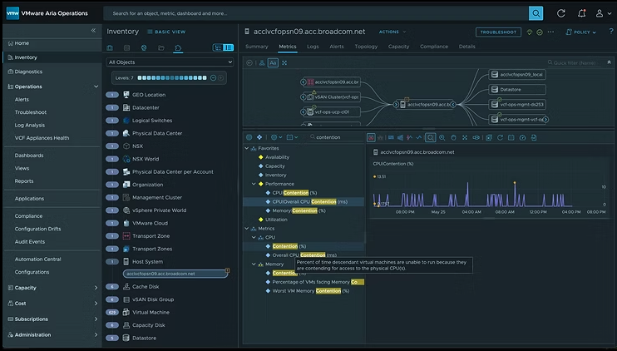Switch to the Topology tab

366,47
